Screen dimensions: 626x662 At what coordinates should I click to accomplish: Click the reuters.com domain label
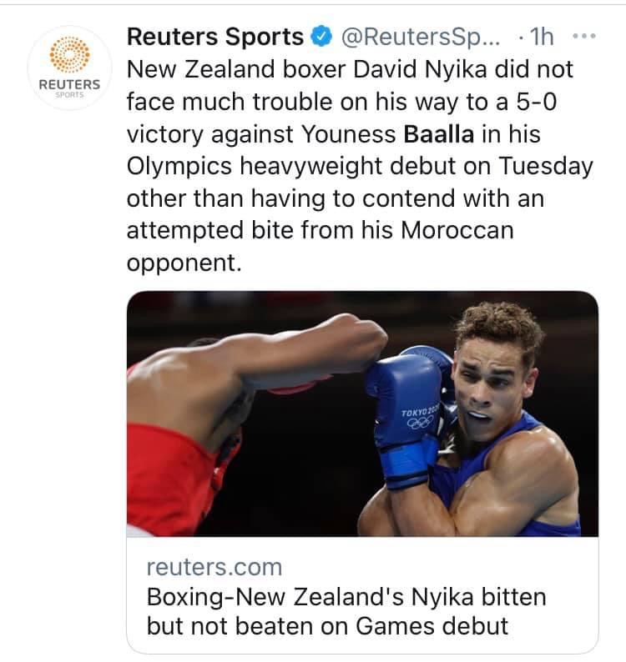tap(214, 567)
